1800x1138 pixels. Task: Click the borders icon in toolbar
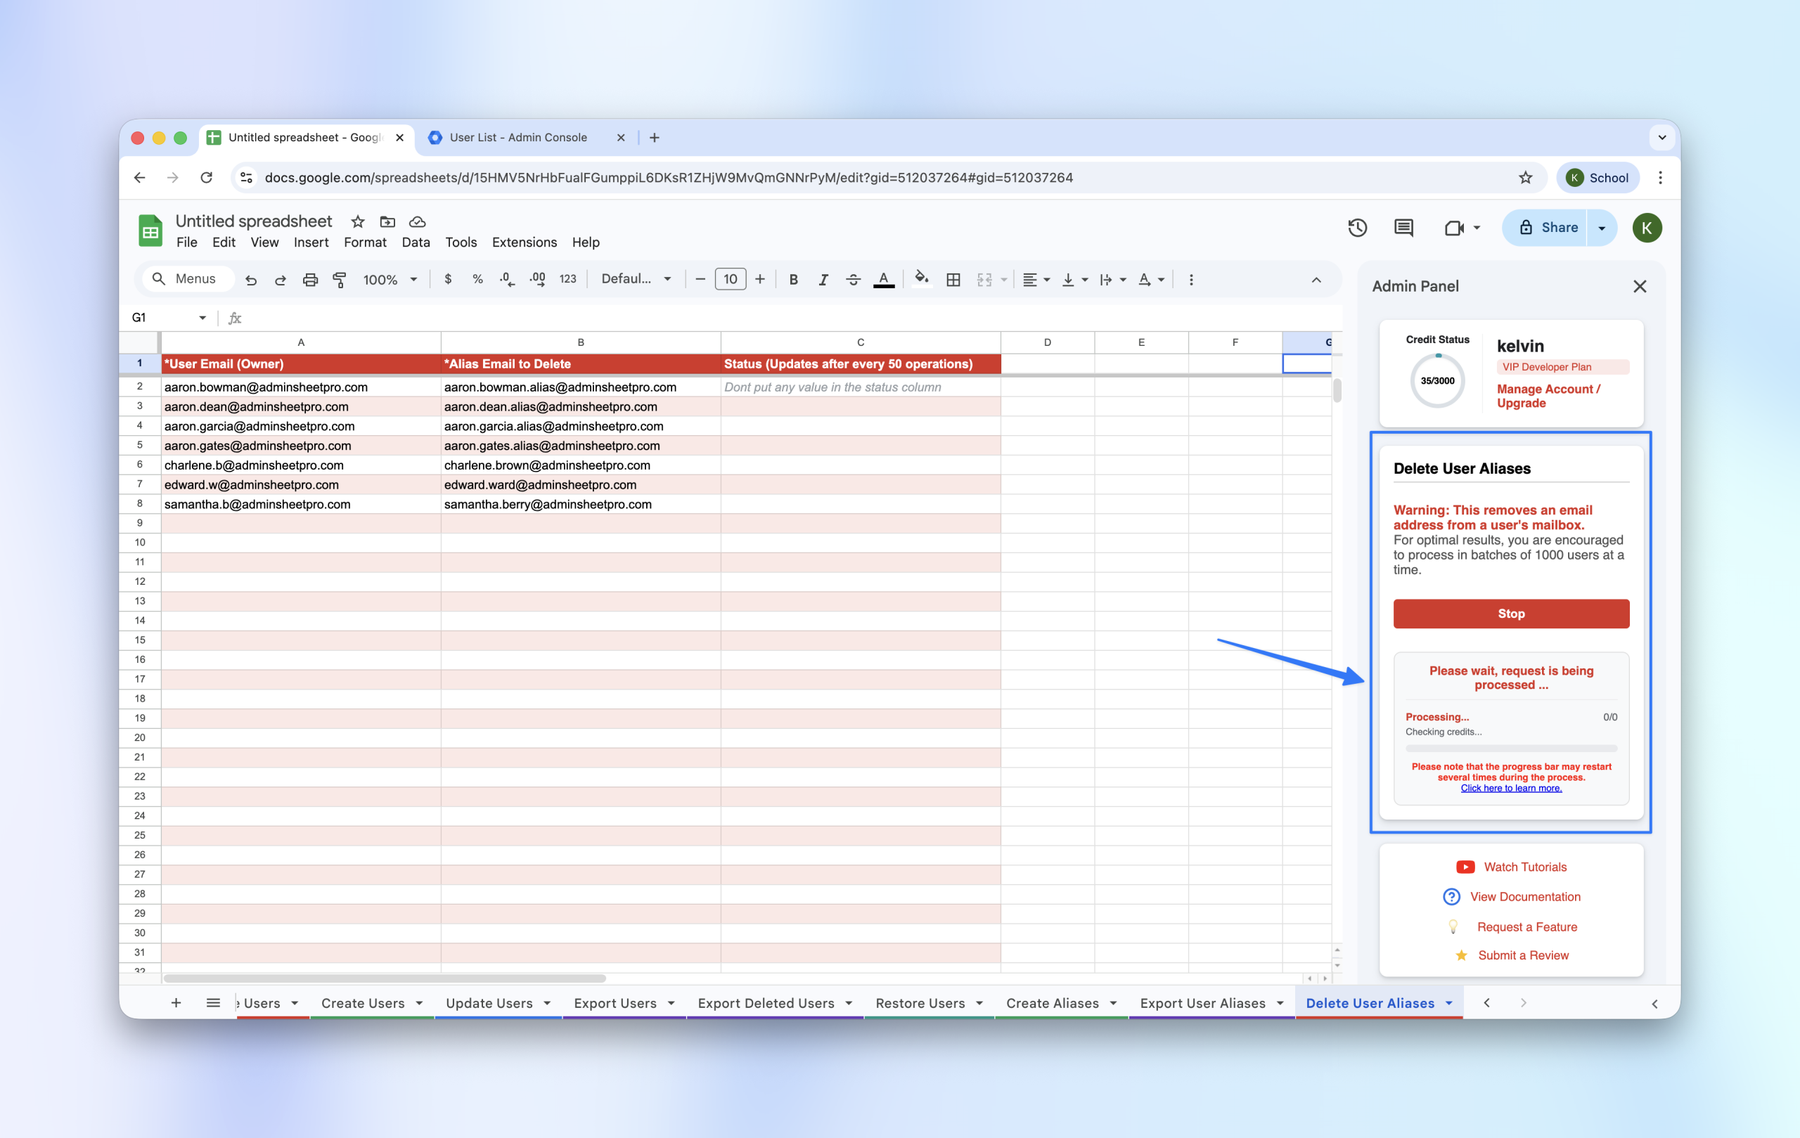(x=953, y=280)
